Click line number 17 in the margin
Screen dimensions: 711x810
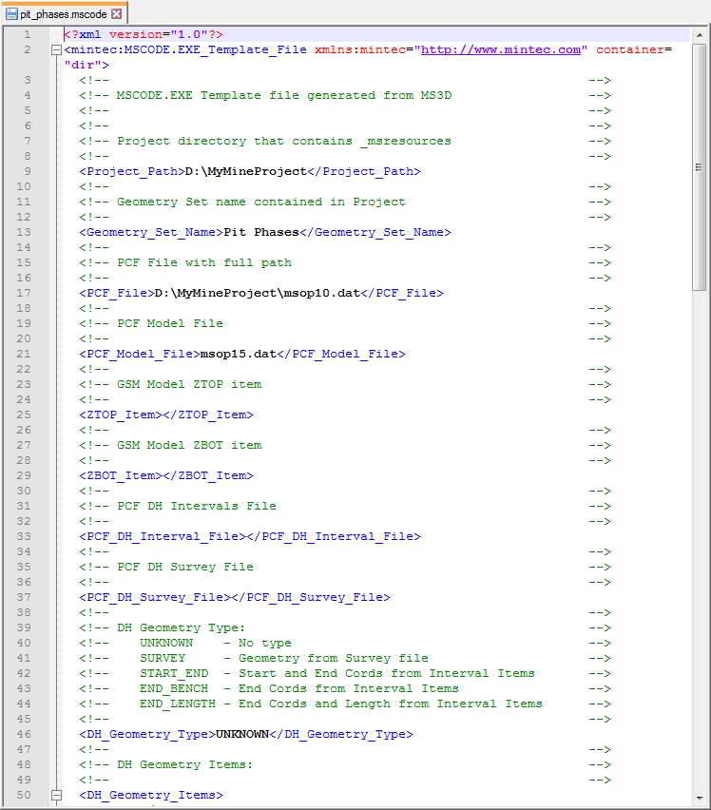24,294
